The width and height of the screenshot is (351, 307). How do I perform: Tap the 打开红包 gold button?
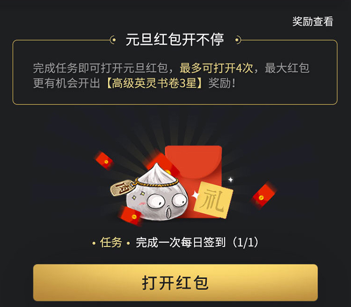175,283
